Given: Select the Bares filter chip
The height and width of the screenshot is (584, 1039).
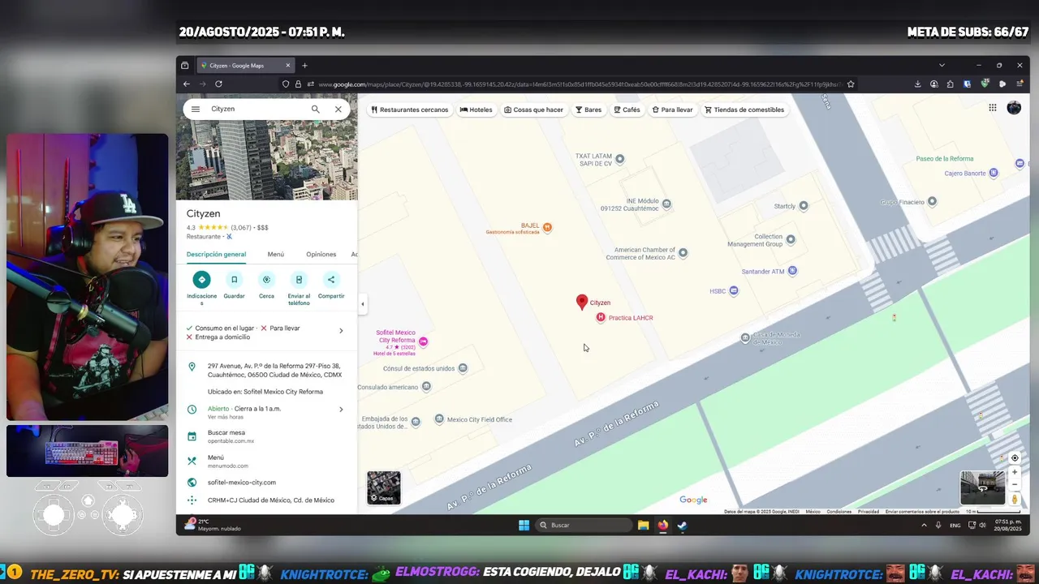Looking at the screenshot, I should pyautogui.click(x=588, y=109).
